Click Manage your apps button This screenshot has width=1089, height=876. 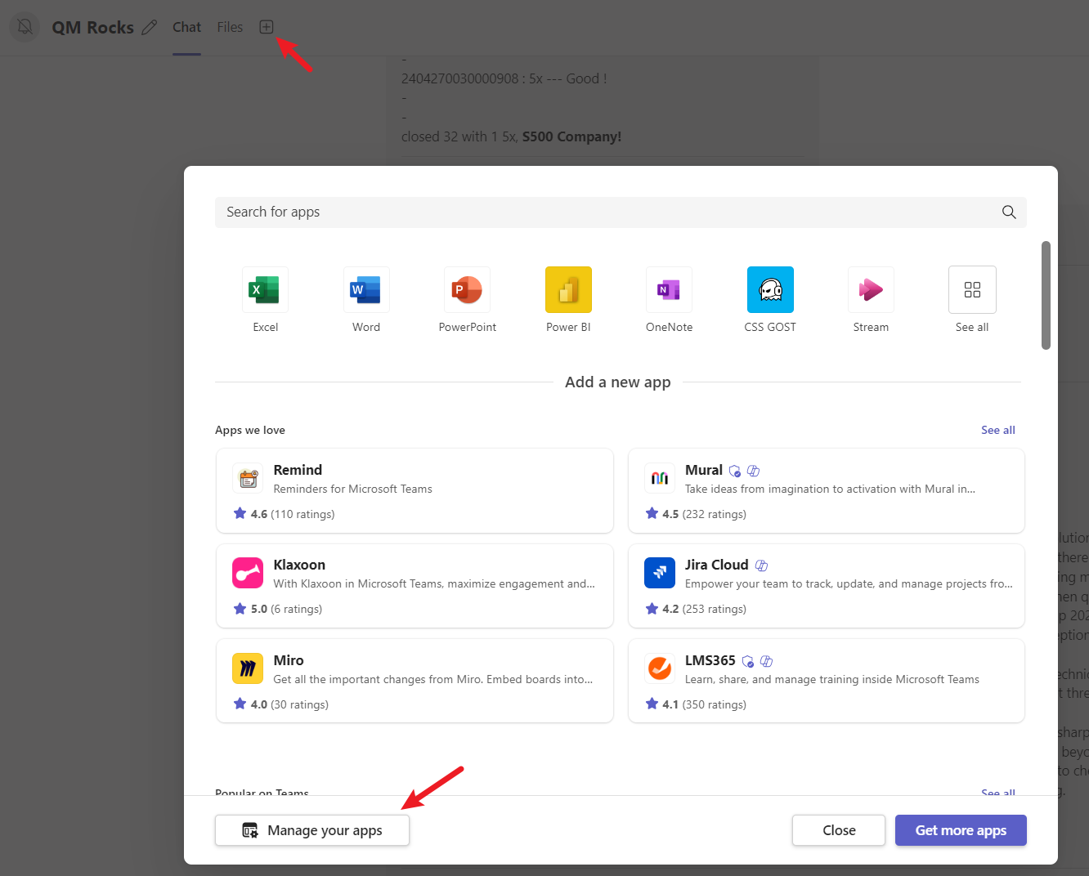(x=312, y=830)
